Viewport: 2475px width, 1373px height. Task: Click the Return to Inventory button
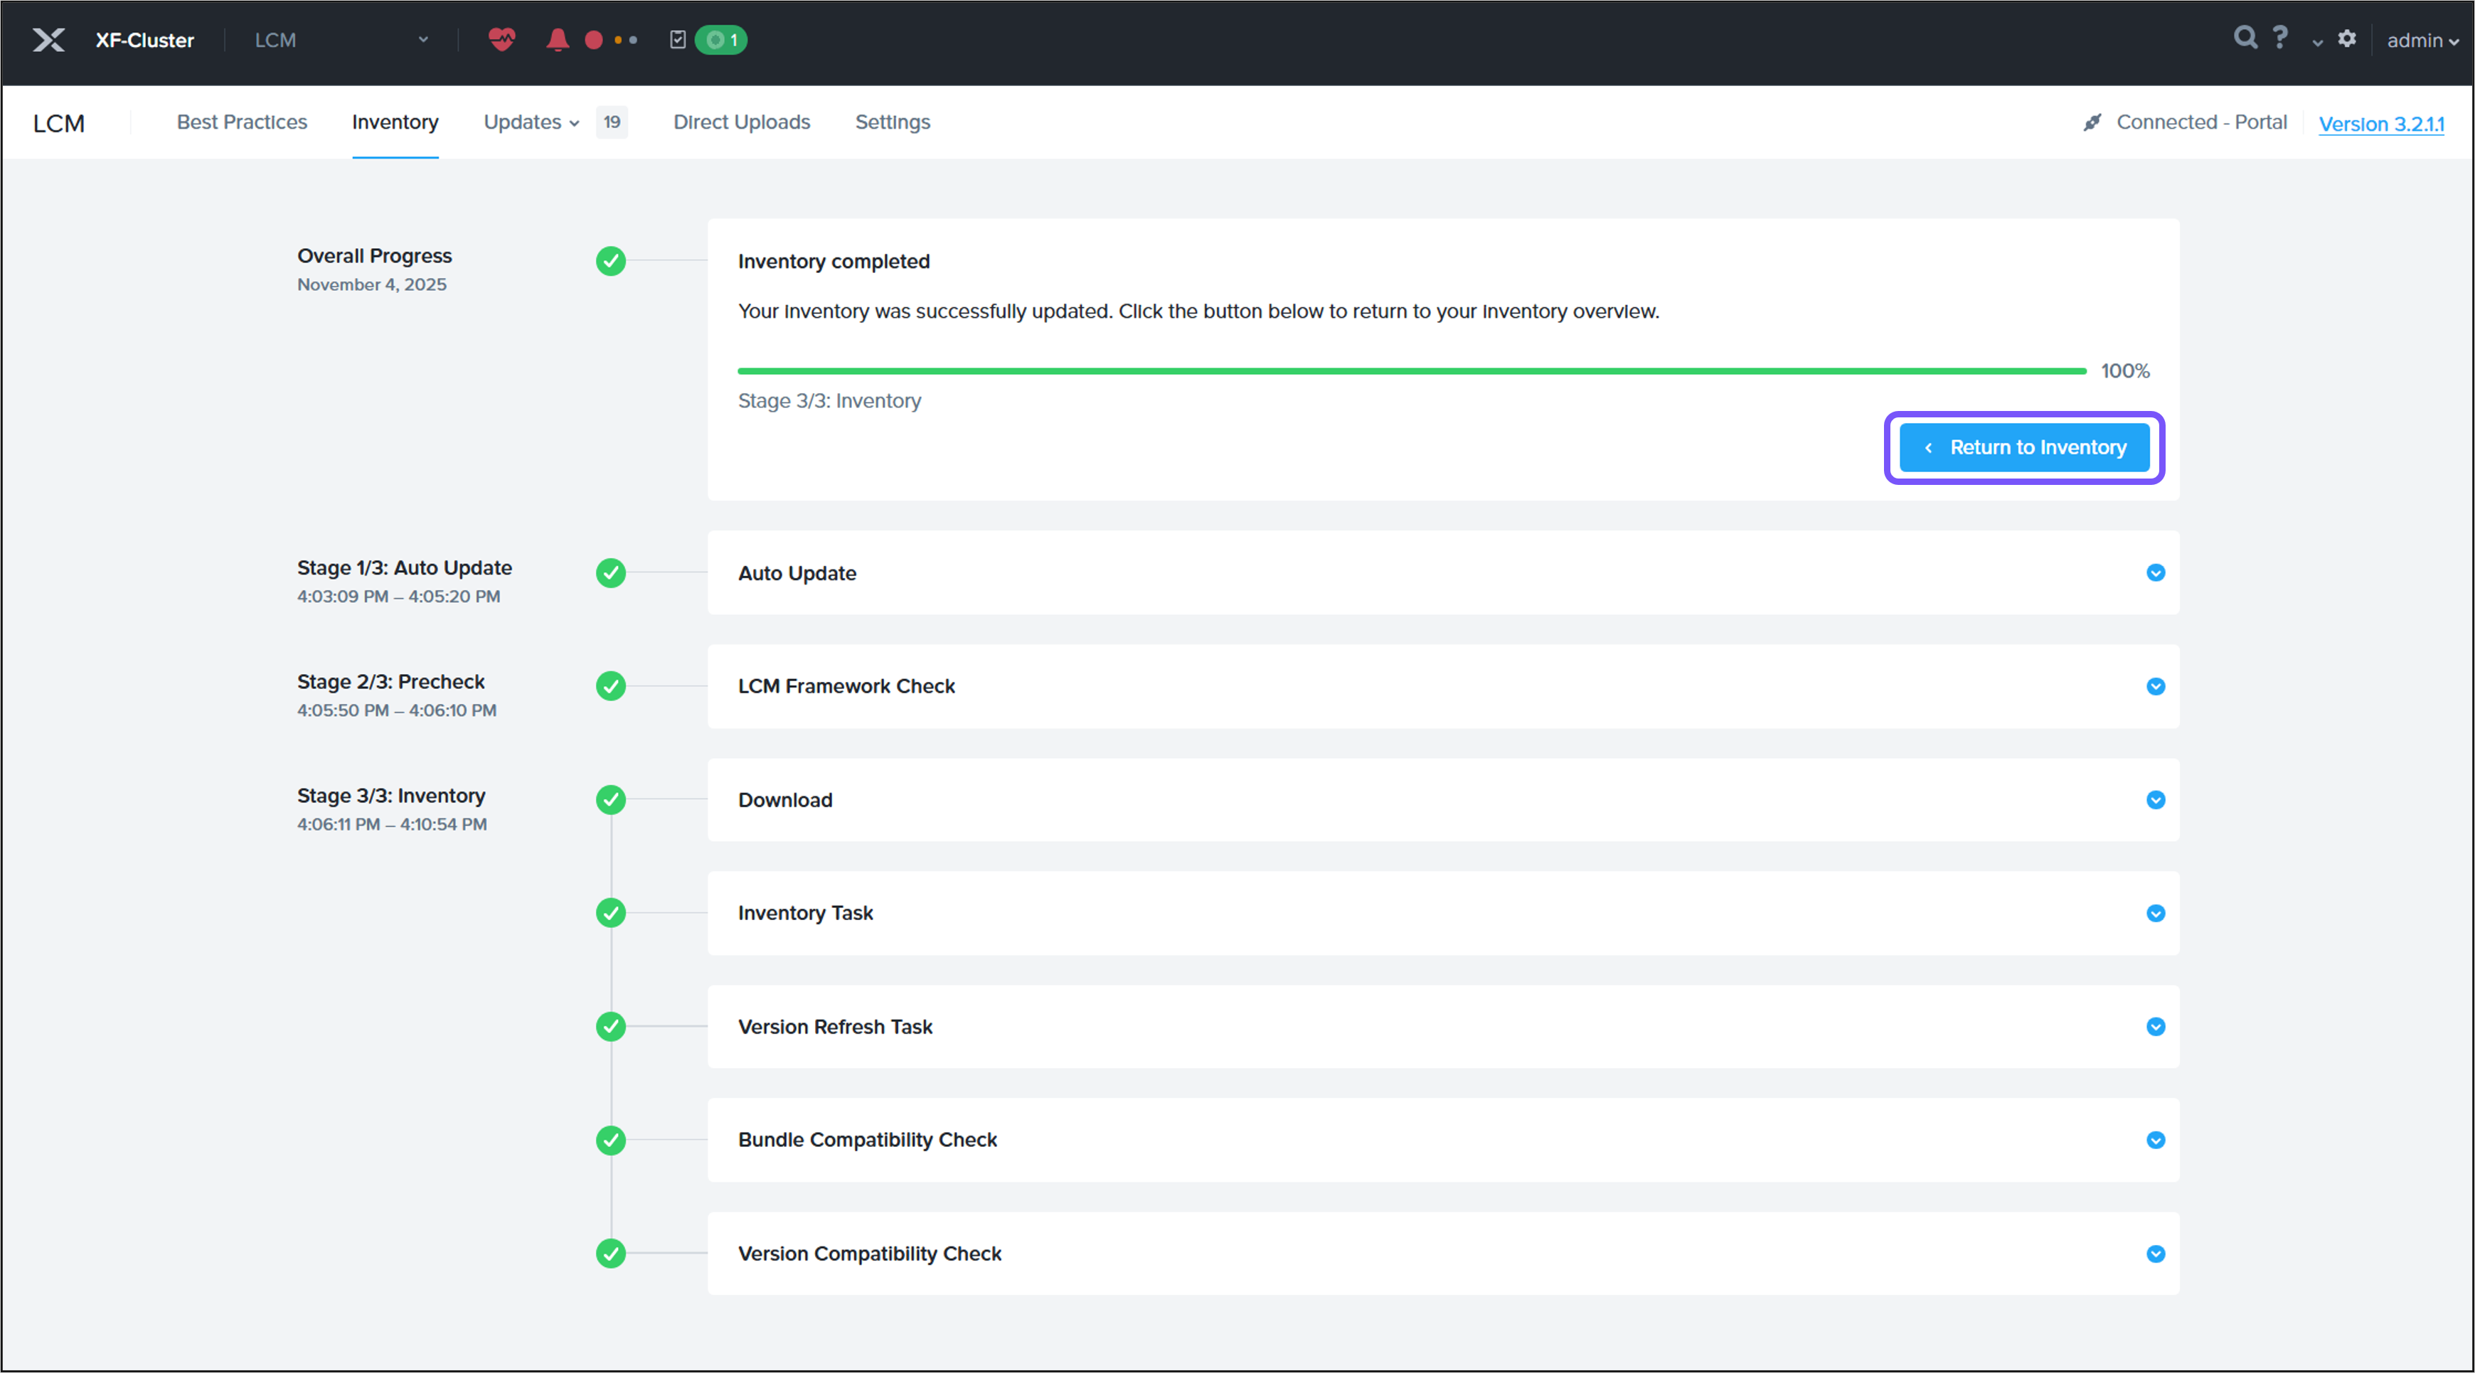coord(2023,448)
